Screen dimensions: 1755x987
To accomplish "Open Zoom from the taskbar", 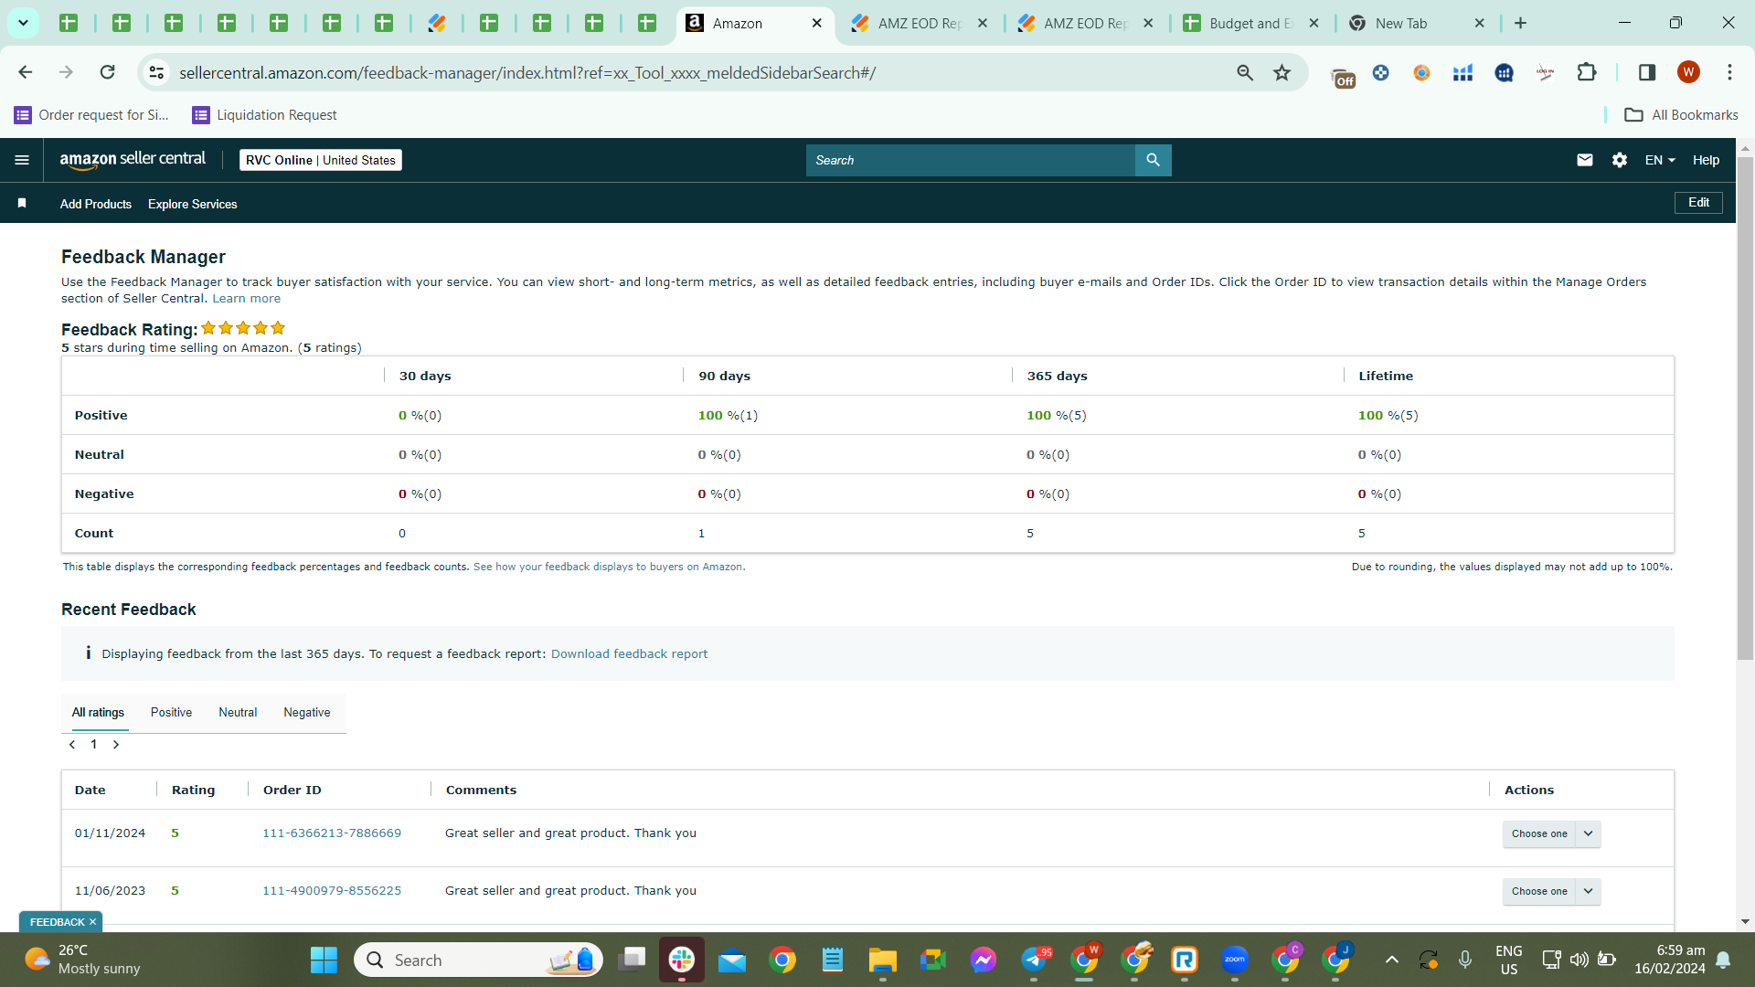I will click(x=1235, y=960).
